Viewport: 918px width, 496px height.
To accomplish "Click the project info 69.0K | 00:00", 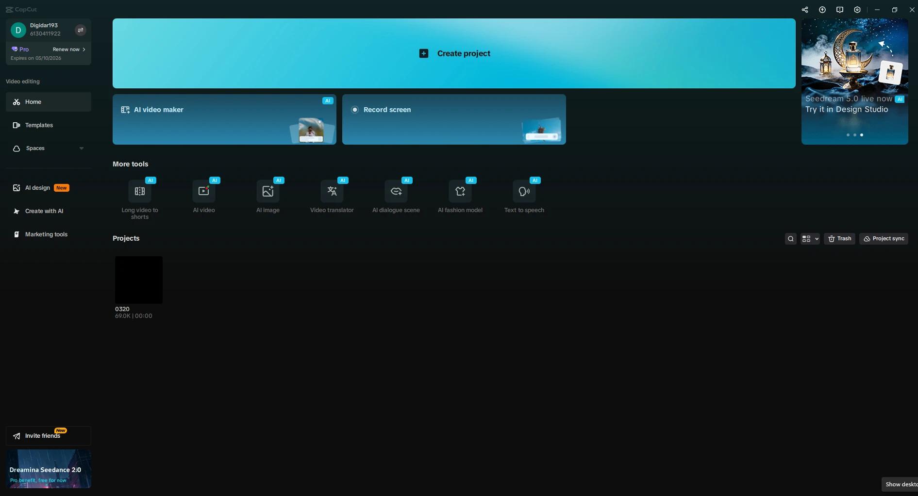I will coord(134,316).
